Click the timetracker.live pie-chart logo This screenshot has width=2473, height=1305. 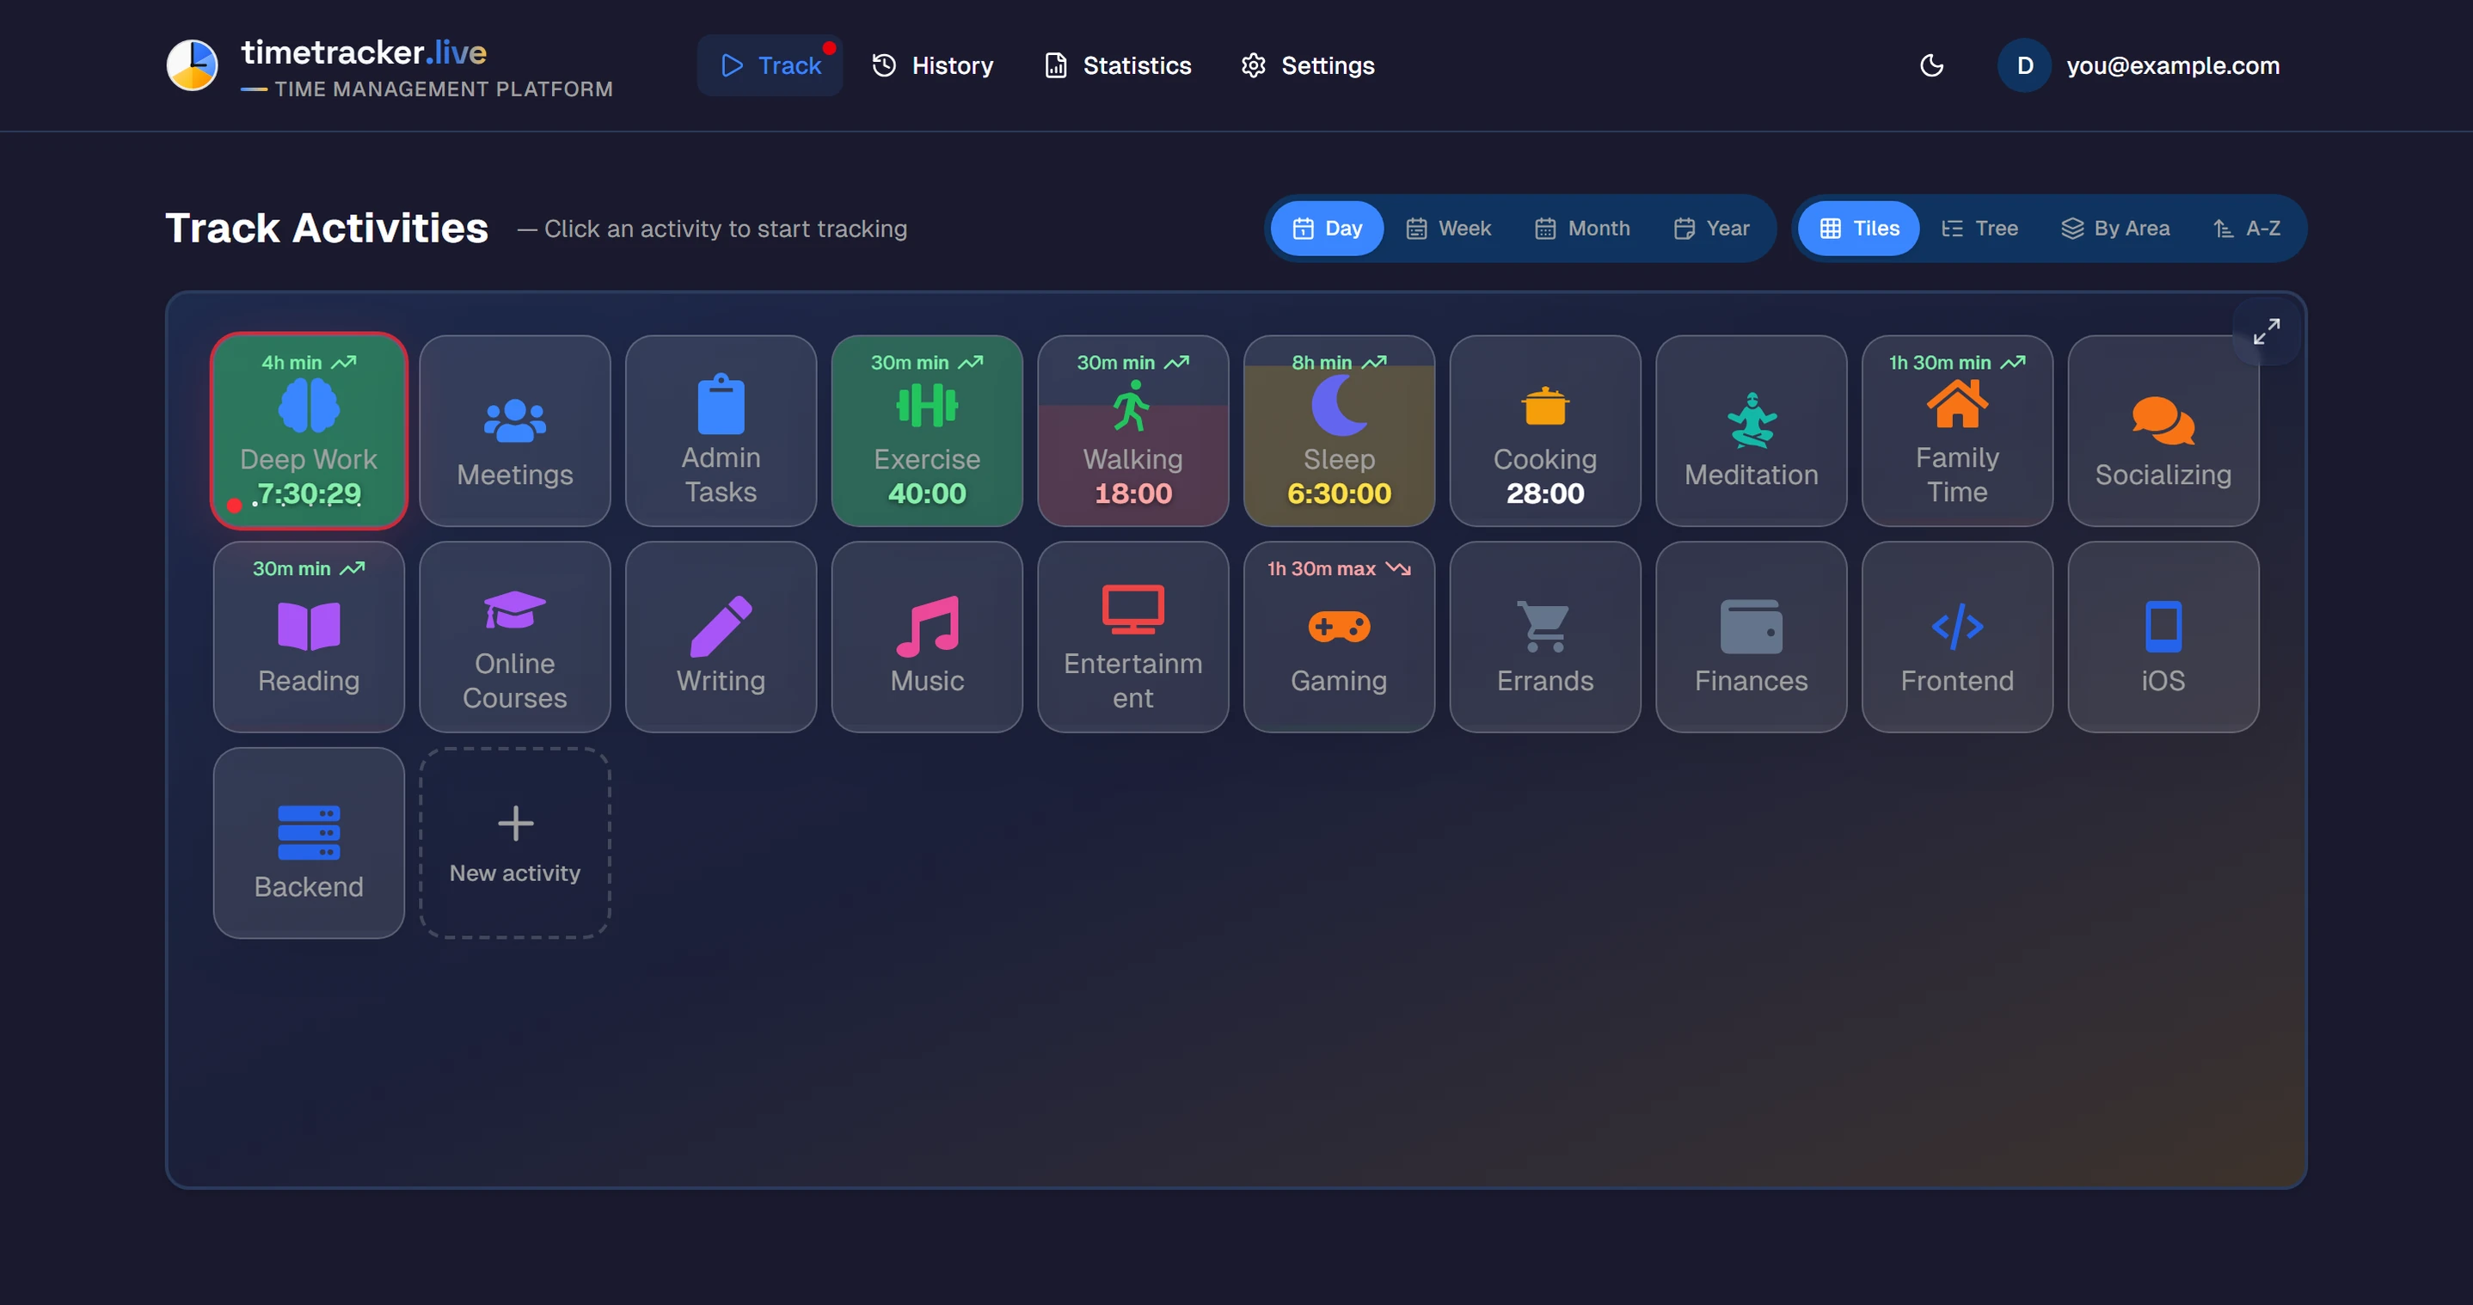[192, 64]
